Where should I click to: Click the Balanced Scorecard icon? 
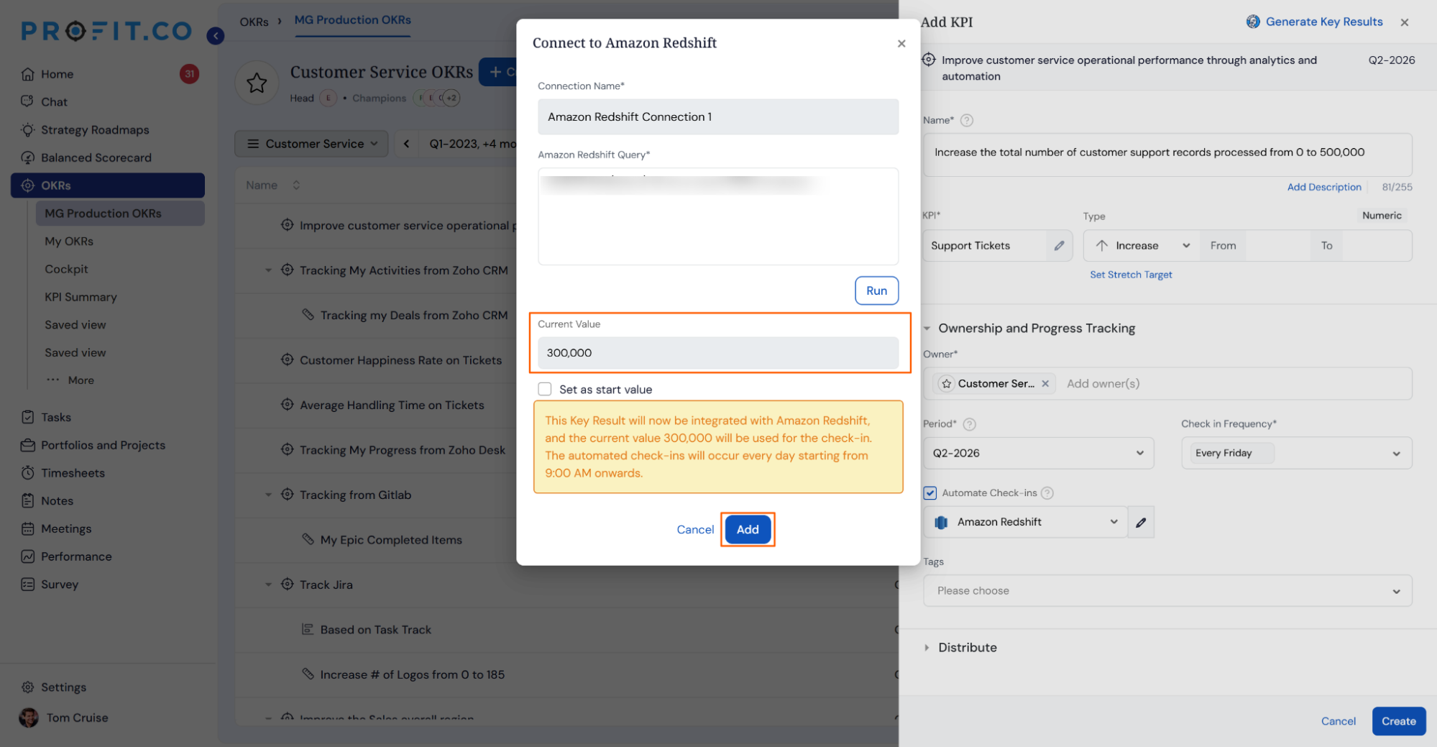[x=27, y=157]
